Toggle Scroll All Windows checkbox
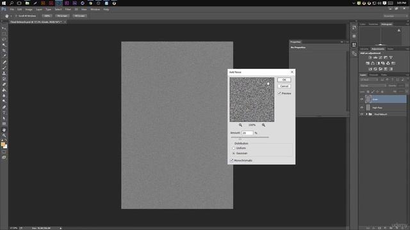This screenshot has width=410, height=230. coord(16,16)
